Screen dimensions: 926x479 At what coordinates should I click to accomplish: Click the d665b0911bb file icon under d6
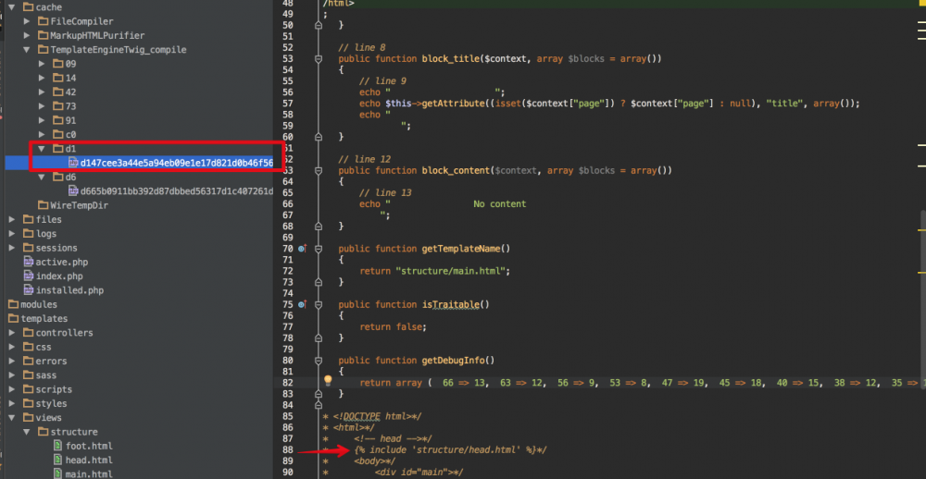coord(72,191)
